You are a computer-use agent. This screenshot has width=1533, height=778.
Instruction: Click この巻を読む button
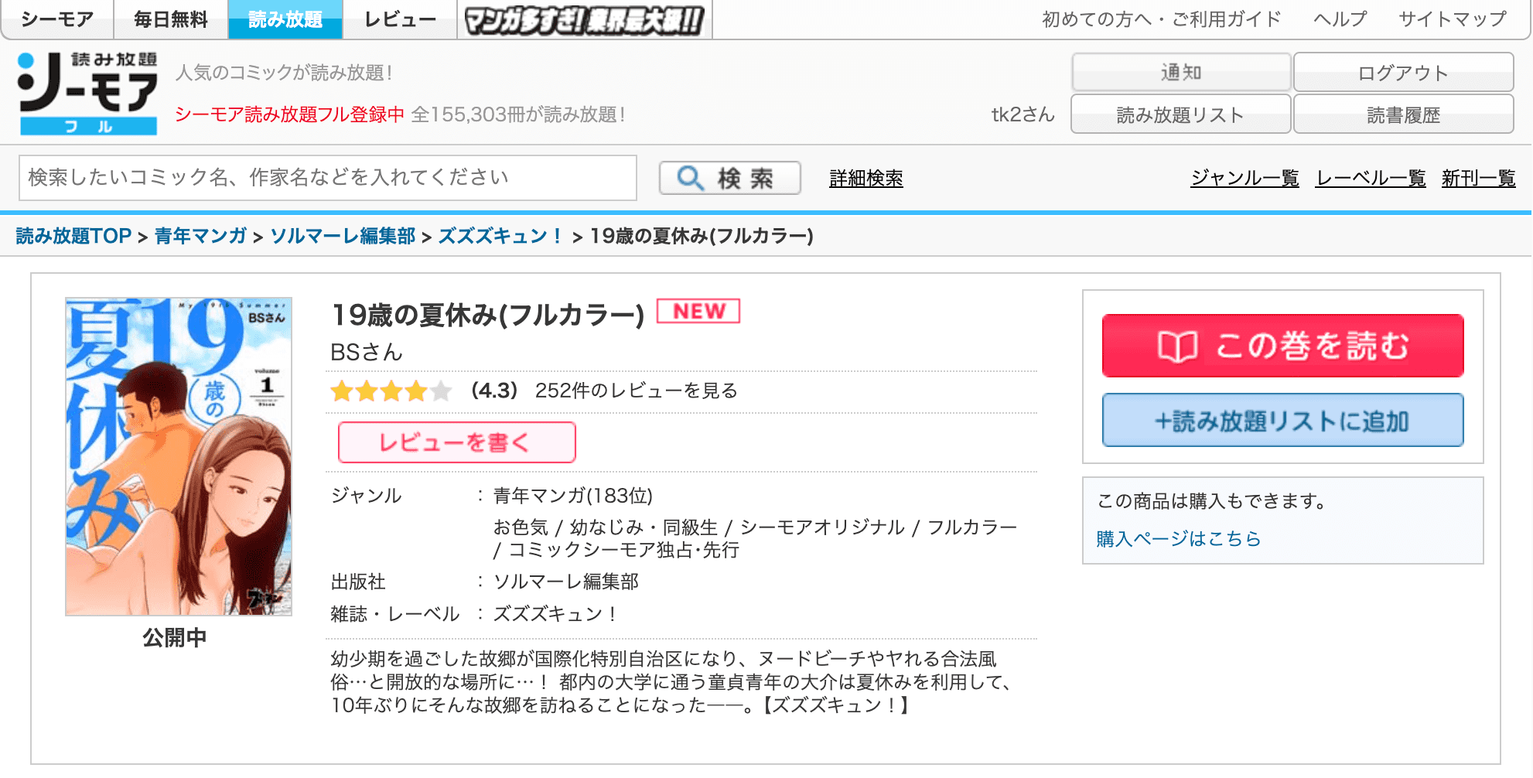[1282, 346]
